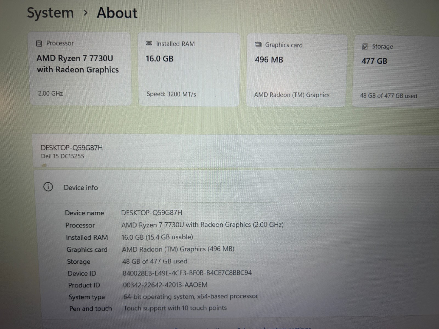The width and height of the screenshot is (439, 329).
Task: Click the Processor chip icon
Action: click(x=39, y=43)
